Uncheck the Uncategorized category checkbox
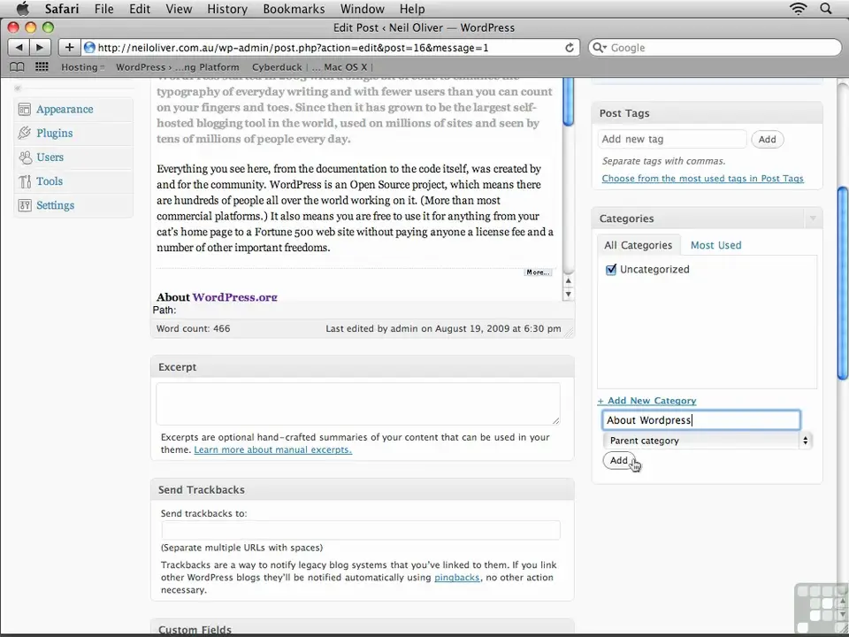Image resolution: width=849 pixels, height=637 pixels. click(611, 270)
